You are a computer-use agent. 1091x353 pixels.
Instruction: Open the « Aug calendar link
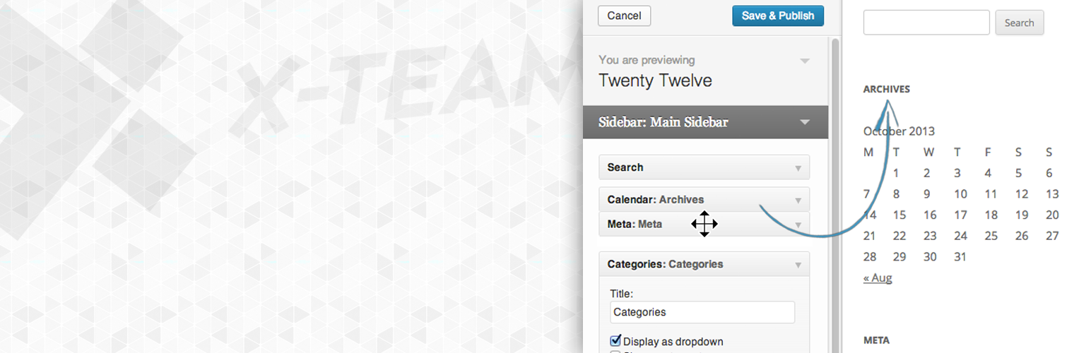[x=878, y=278]
